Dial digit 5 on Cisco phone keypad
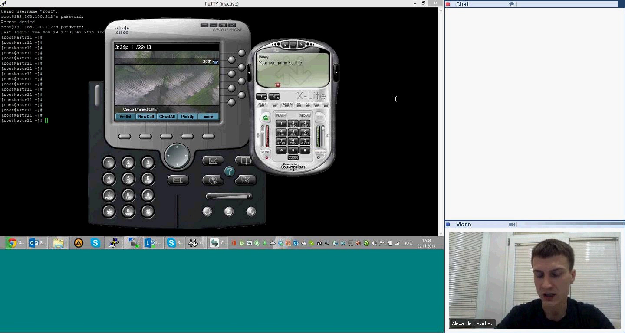This screenshot has height=333, width=625. point(128,179)
